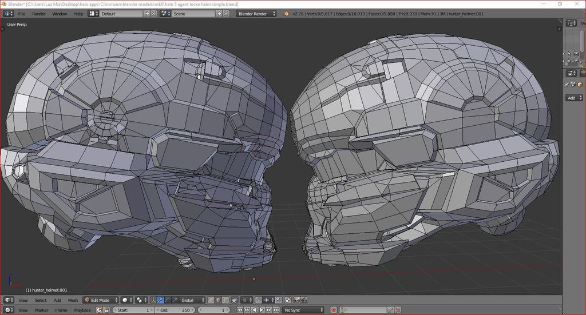The image size is (586, 315).
Task: Delete the Default screen layout
Action: click(x=153, y=14)
